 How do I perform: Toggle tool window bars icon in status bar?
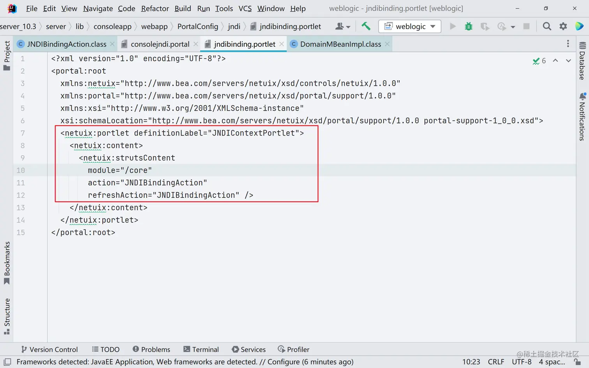coord(7,362)
